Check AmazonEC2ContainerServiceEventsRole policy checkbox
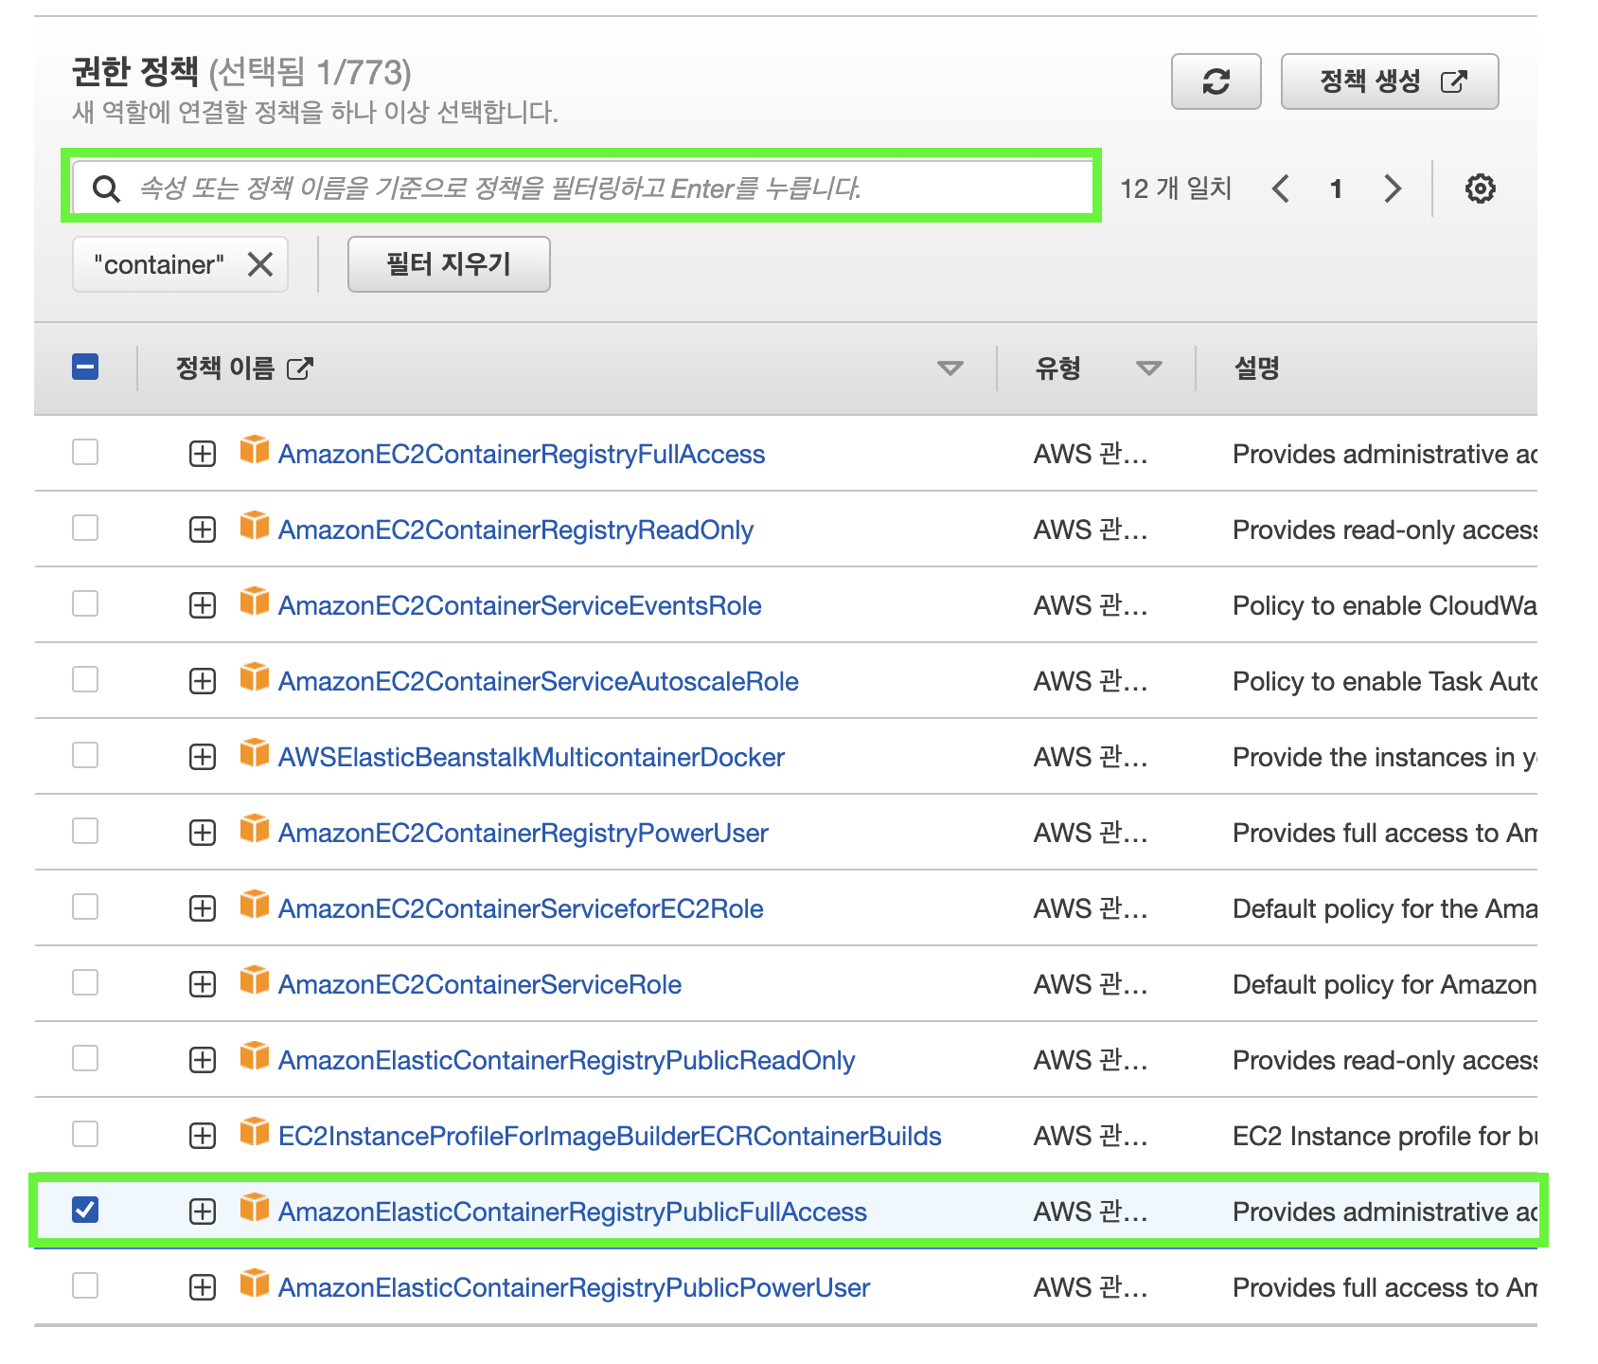The height and width of the screenshot is (1364, 1598). coord(85,603)
